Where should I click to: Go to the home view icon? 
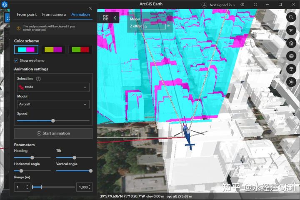291,43
